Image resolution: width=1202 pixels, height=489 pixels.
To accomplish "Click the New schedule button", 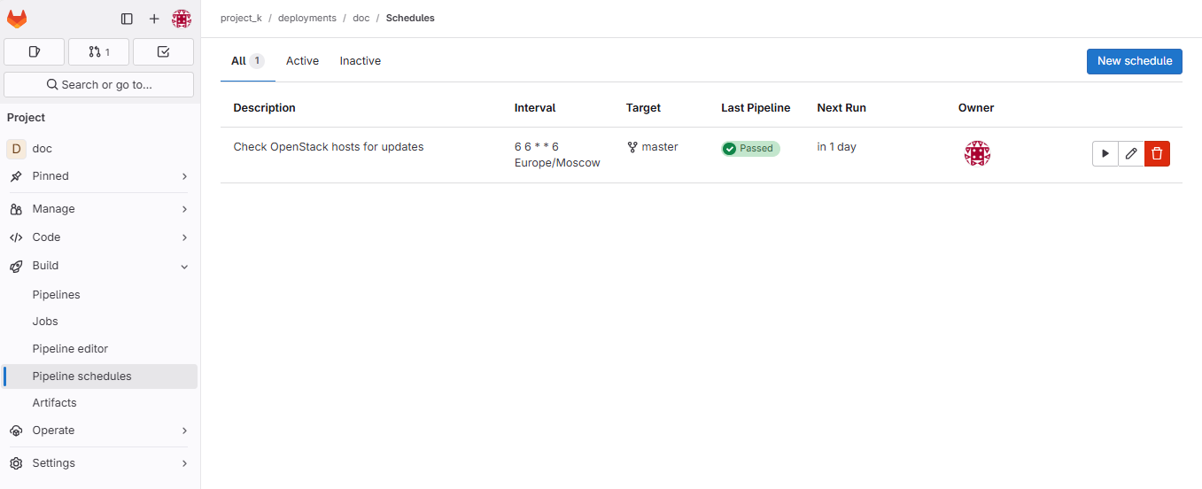I will coord(1134,61).
